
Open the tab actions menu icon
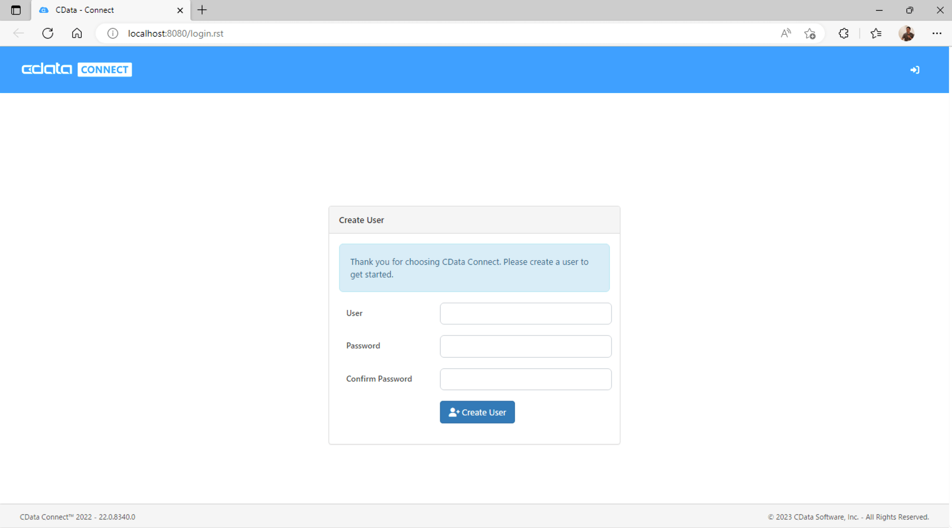click(16, 10)
